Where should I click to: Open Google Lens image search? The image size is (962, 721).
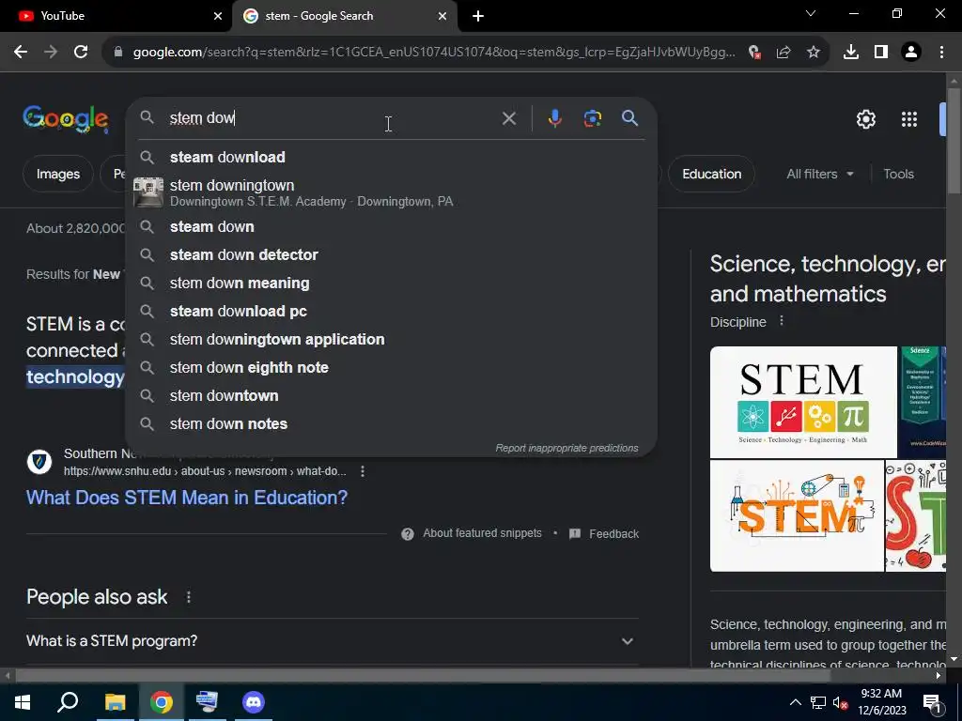tap(592, 118)
